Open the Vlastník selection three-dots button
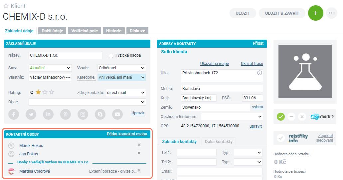The width and height of the screenshot is (343, 180). click(x=68, y=77)
